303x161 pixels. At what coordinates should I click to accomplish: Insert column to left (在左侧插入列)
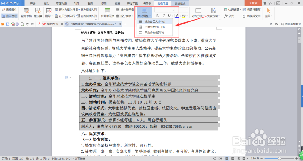pos(87,10)
